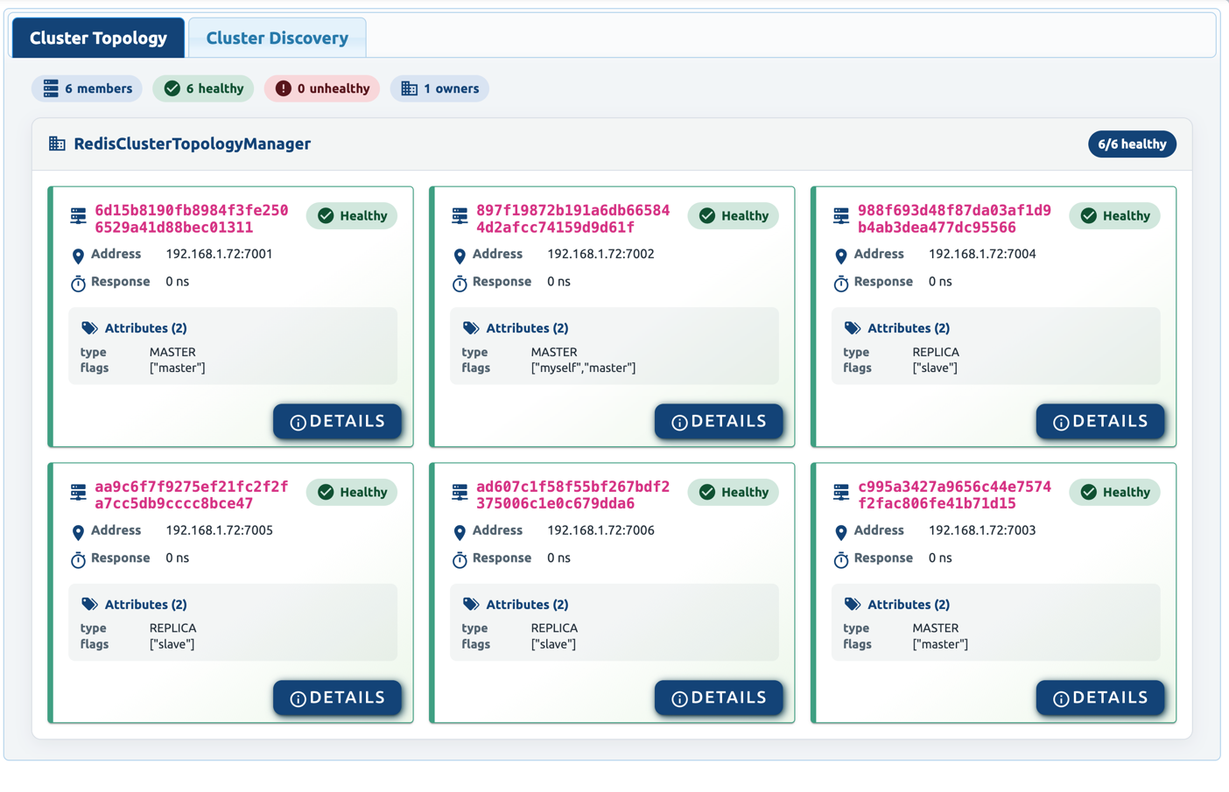
Task: Click the 0 unhealthy filter badge
Action: pos(322,88)
